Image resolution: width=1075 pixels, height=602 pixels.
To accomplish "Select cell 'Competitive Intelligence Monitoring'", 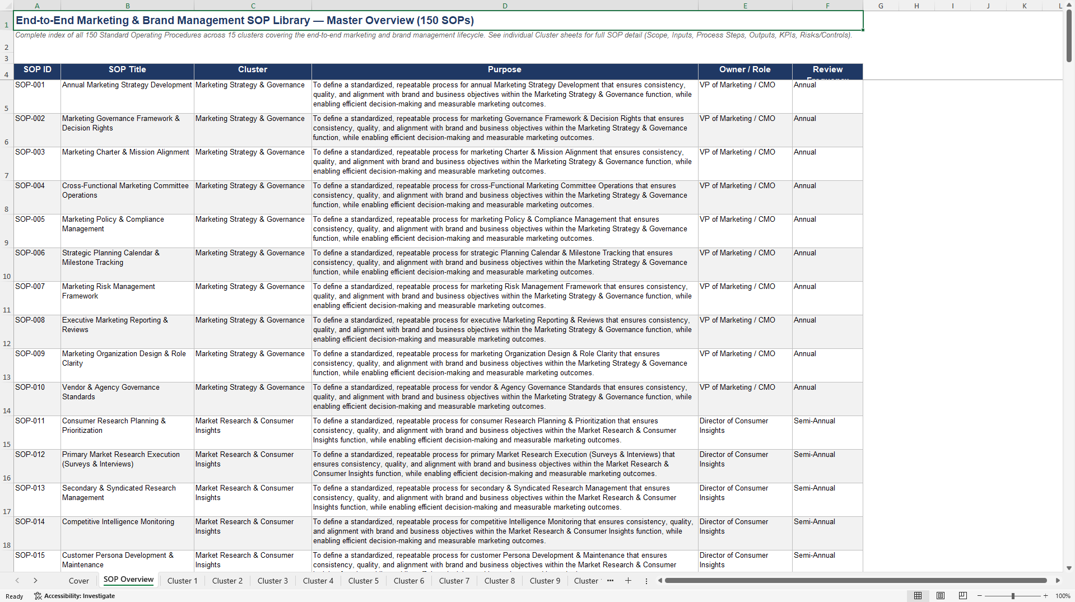I will coord(127,533).
